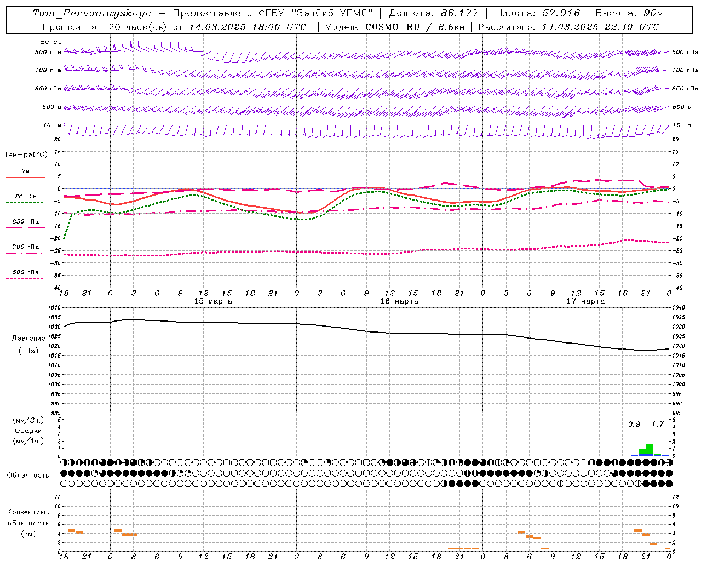701x561 pixels.
Task: Click the 700 гПа temperature legend entry
Action: pyautogui.click(x=25, y=247)
